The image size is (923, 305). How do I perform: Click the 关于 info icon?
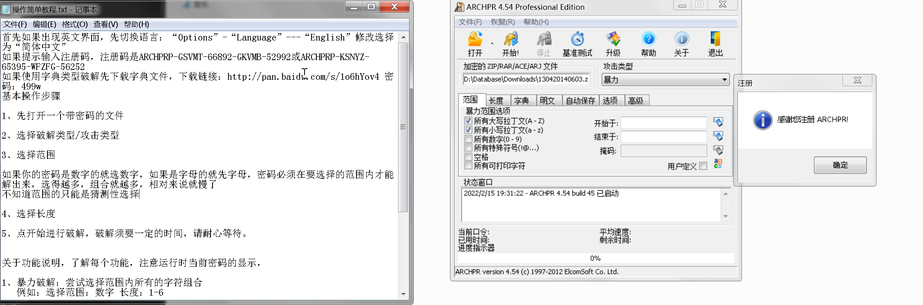(681, 44)
